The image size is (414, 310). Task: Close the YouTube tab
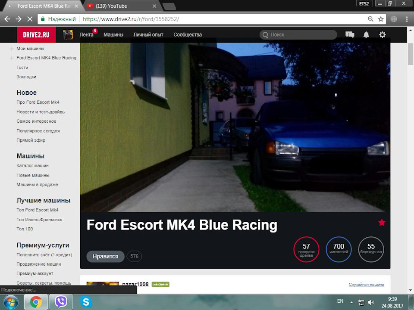pos(154,6)
